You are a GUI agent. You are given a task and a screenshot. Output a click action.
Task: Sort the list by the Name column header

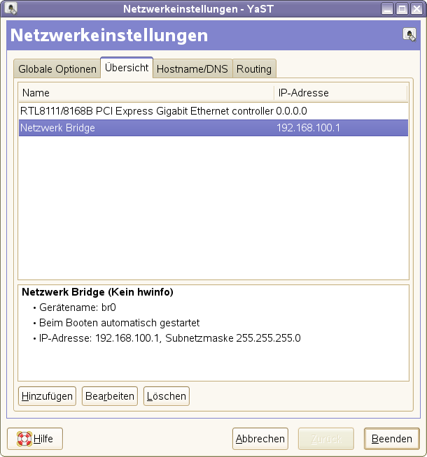tap(146, 93)
